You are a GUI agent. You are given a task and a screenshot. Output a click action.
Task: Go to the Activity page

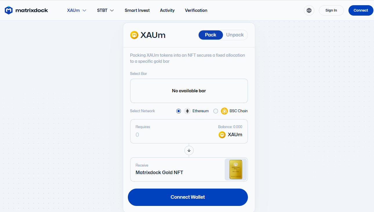(167, 10)
